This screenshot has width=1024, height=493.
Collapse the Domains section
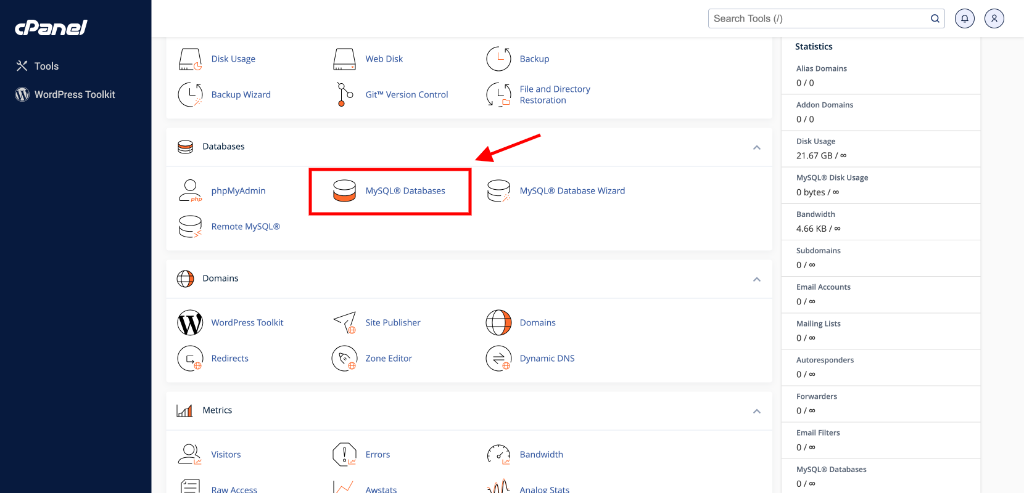[757, 279]
